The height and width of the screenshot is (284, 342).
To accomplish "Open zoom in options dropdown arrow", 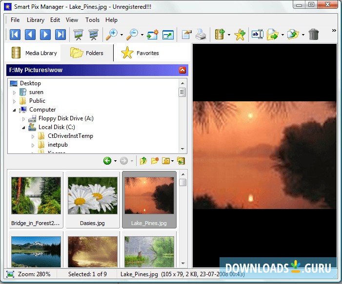I will [x=121, y=35].
